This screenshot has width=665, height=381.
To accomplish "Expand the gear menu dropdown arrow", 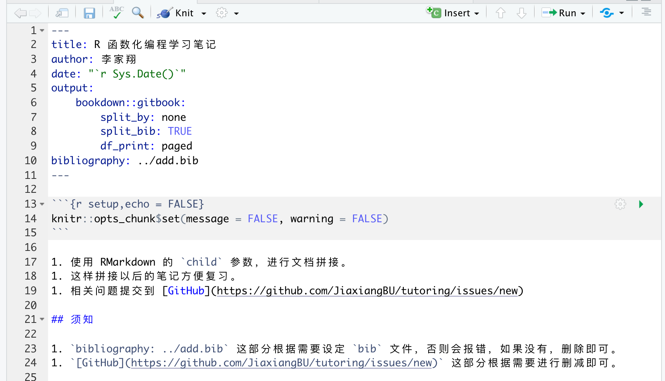I will (236, 14).
